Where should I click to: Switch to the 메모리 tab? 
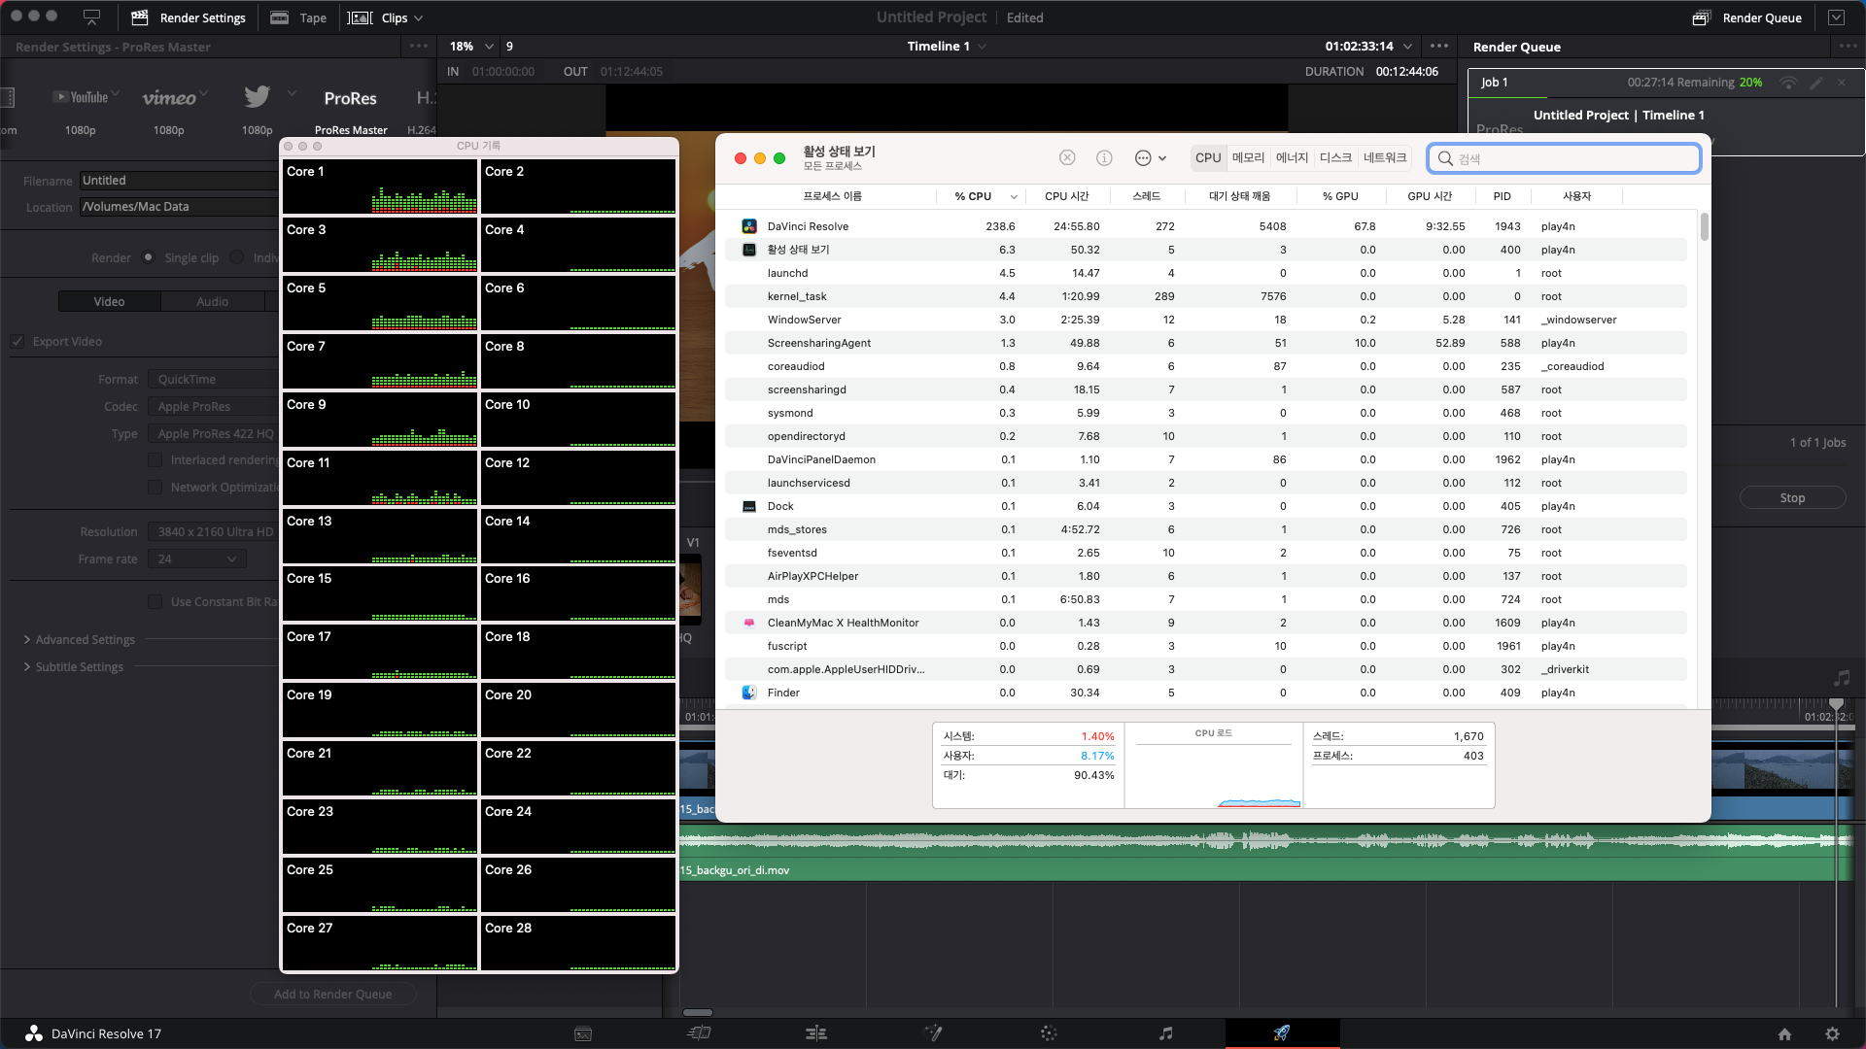point(1248,158)
